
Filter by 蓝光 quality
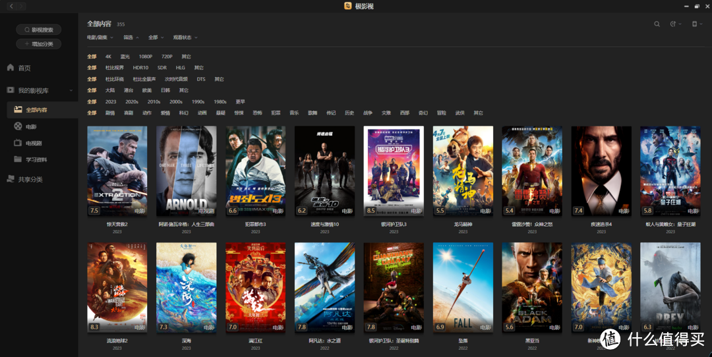(125, 57)
